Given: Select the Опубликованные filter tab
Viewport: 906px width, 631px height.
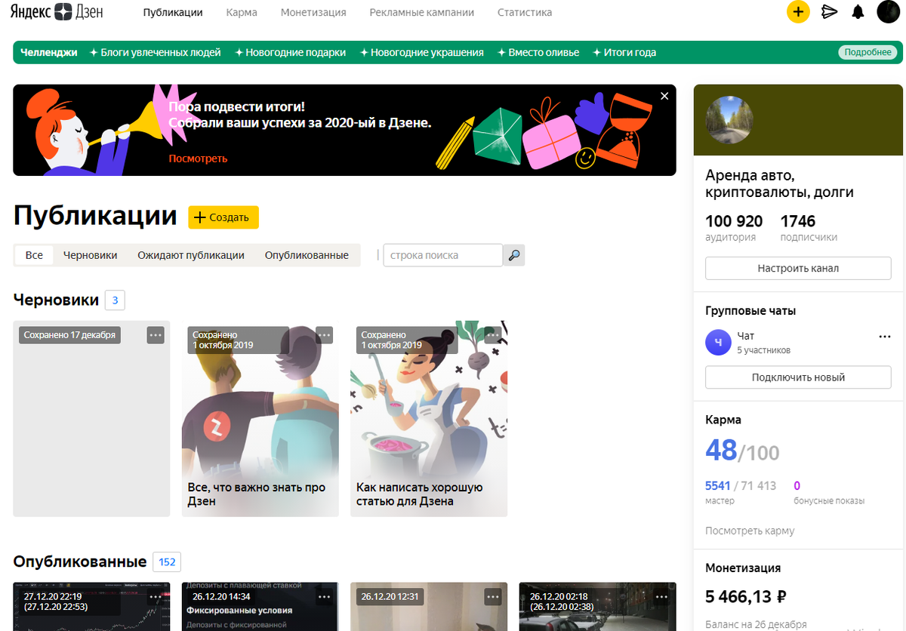Looking at the screenshot, I should point(307,255).
